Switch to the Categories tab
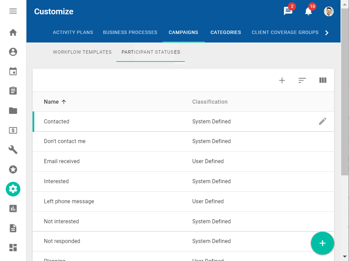349x261 pixels. pos(226,33)
